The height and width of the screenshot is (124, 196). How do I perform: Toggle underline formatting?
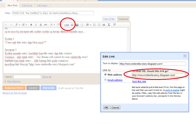(41, 25)
